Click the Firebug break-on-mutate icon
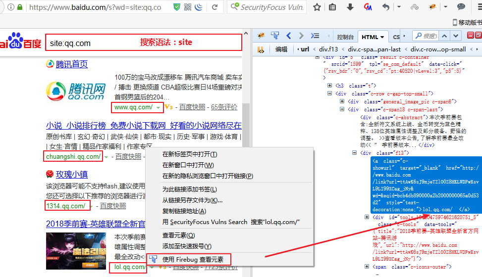The height and width of the screenshot is (277, 482). (x=261, y=49)
